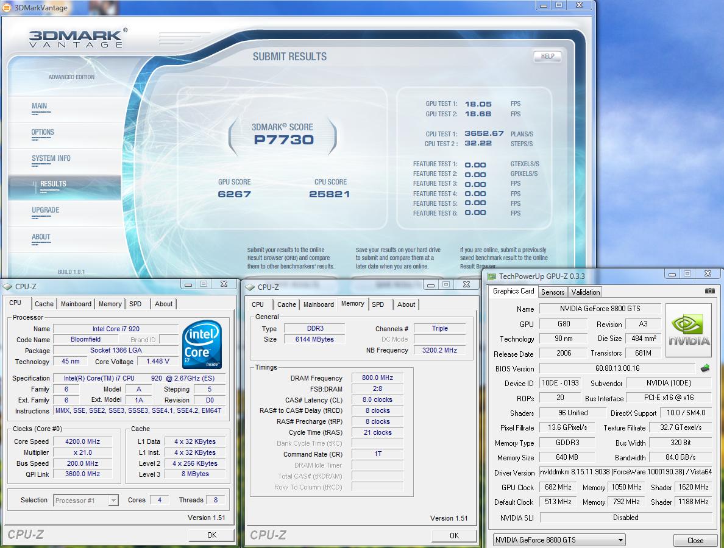The image size is (724, 548).
Task: Open SYSTEM INFO in 3DMark sidebar
Action: (x=51, y=159)
